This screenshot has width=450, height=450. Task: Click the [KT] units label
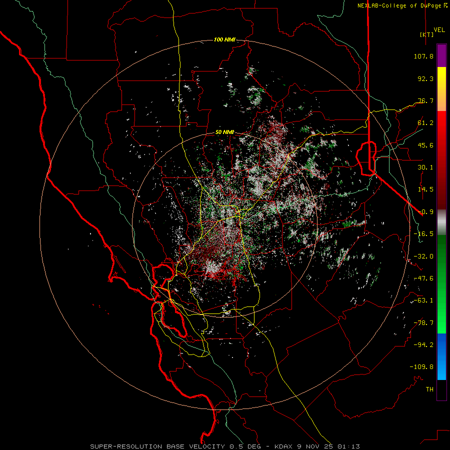coord(427,34)
